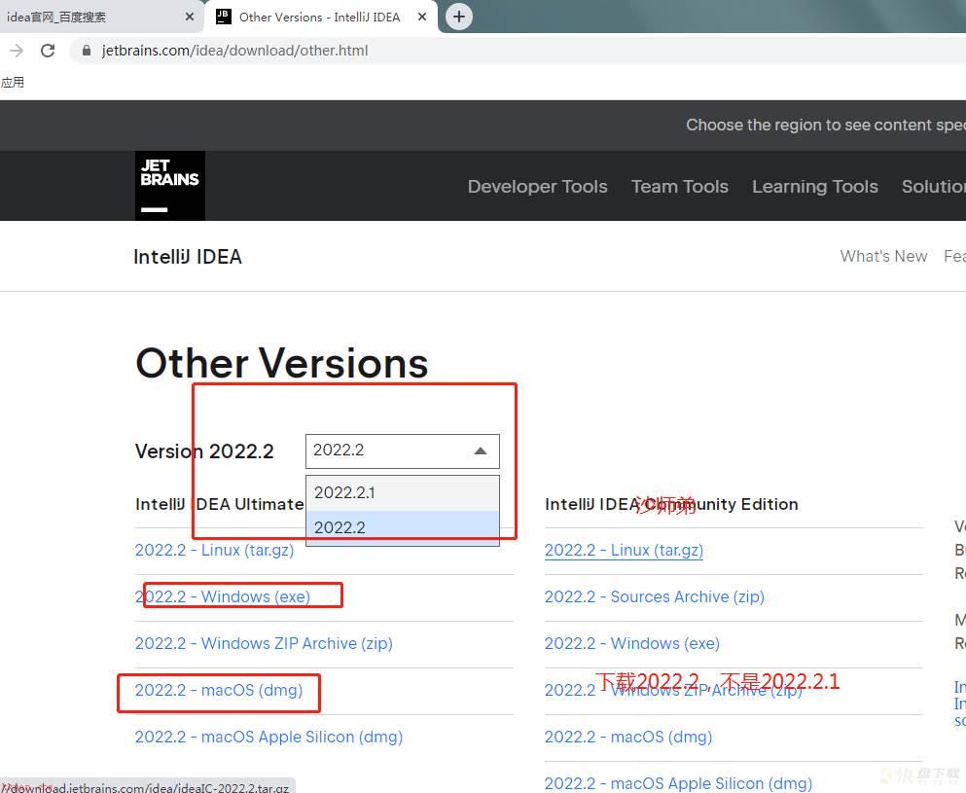Click the JetBrains logo
The image size is (966, 793).
170,186
